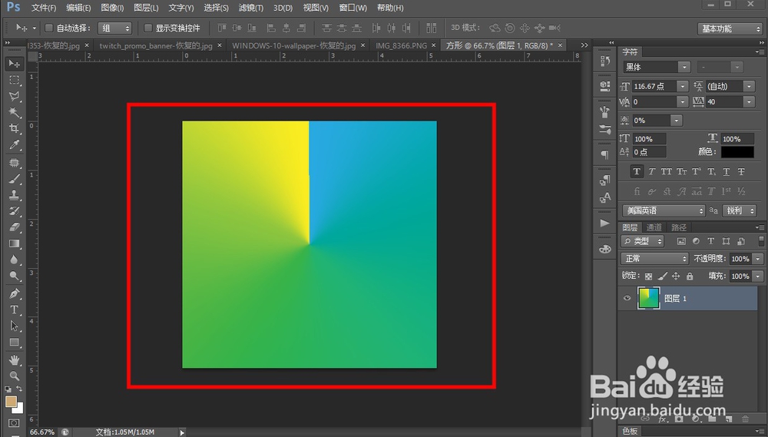Select the Horizontal Type tool
This screenshot has height=437, width=768.
click(x=14, y=310)
